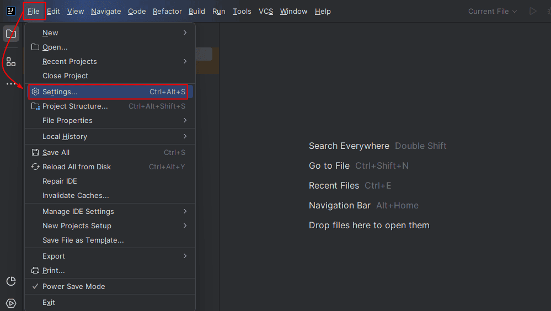Click the Run play icon in toolbar
The height and width of the screenshot is (311, 551).
[x=532, y=11]
